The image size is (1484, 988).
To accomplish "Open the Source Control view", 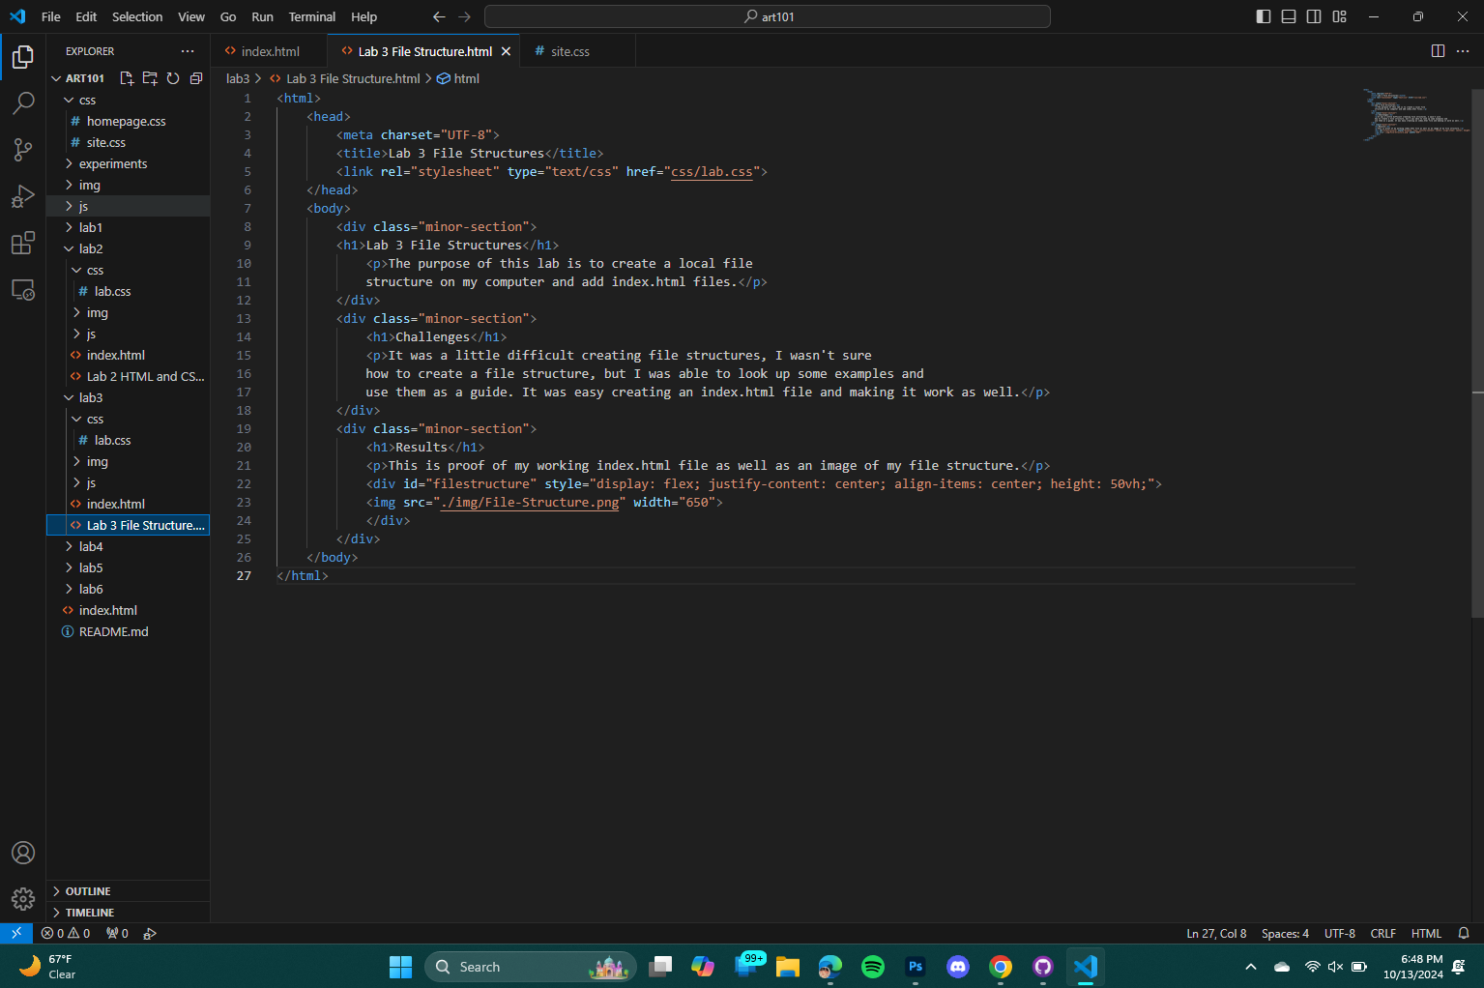I will [x=23, y=149].
